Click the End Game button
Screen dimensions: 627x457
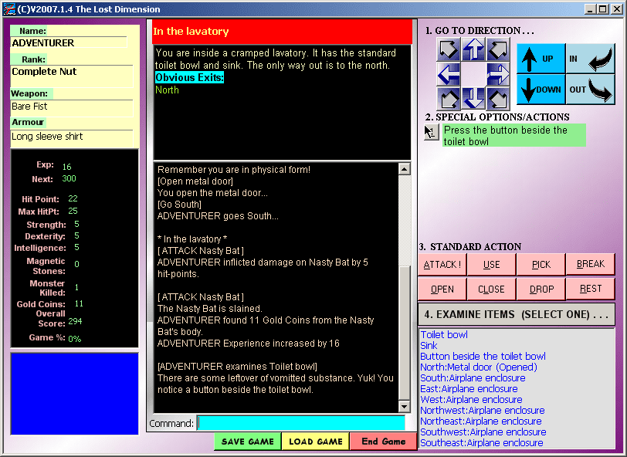point(383,442)
